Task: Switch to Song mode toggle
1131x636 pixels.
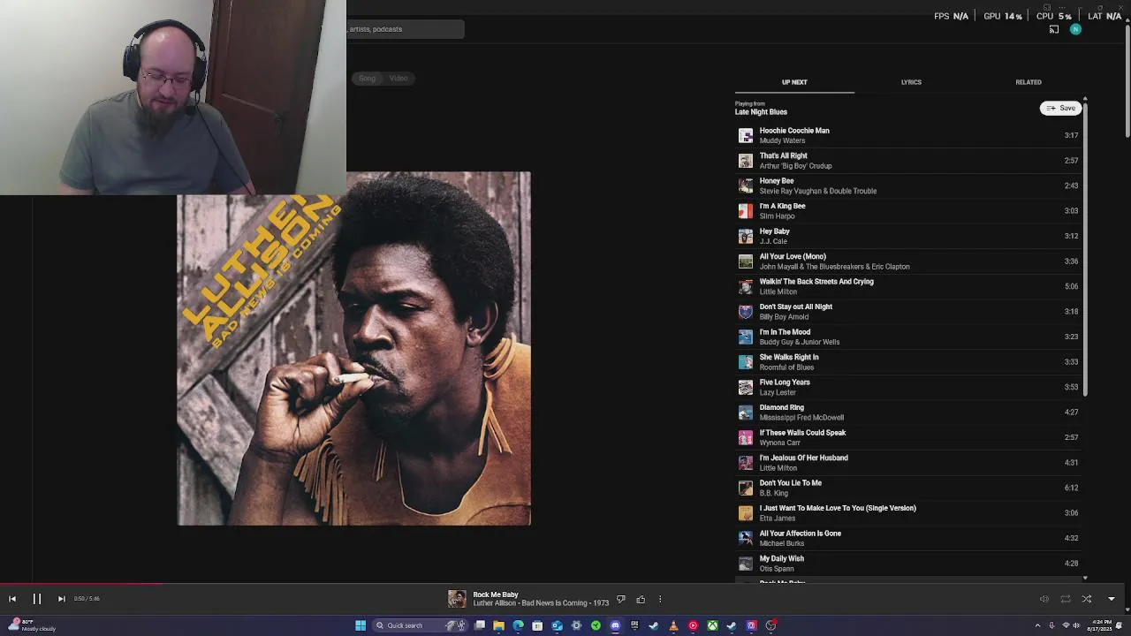Action: [367, 79]
